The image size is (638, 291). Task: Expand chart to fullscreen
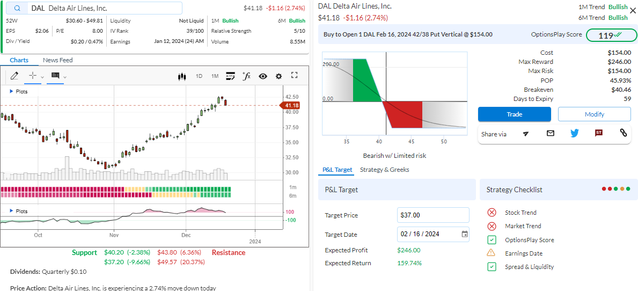coord(295,75)
